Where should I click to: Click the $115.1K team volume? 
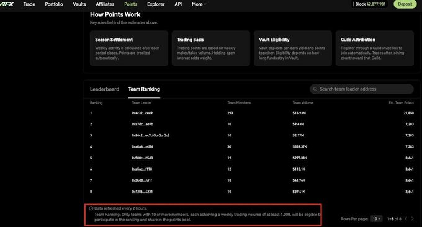[x=299, y=169]
